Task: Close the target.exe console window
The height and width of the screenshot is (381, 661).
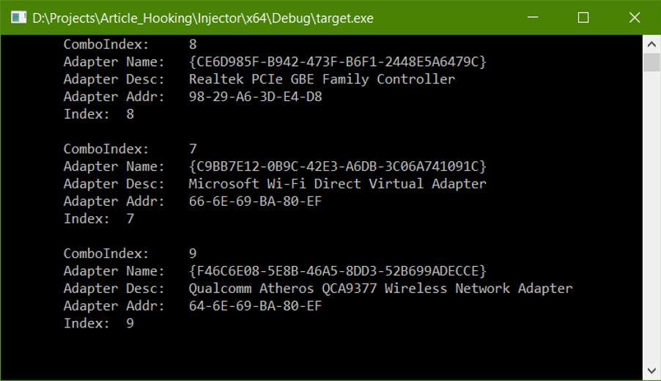Action: click(633, 18)
